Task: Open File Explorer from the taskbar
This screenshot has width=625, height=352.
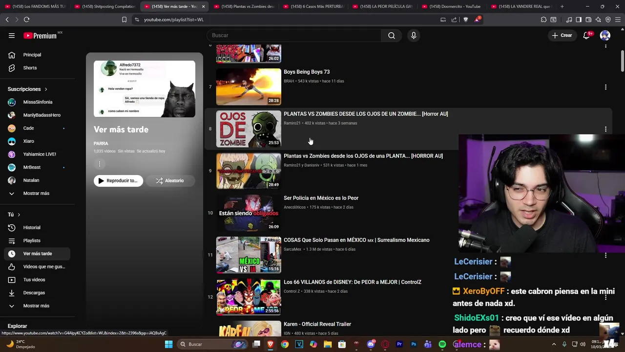Action: 328,344
